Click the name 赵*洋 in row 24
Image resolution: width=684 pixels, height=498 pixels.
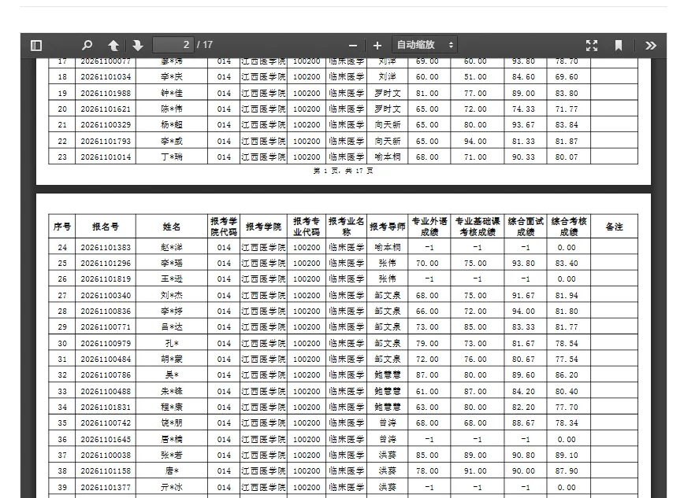pos(172,248)
